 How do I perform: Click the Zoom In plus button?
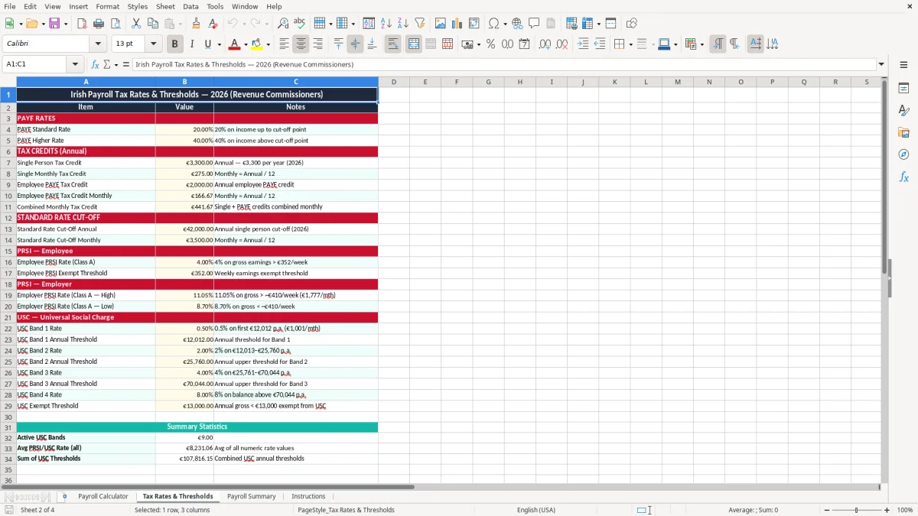(887, 510)
